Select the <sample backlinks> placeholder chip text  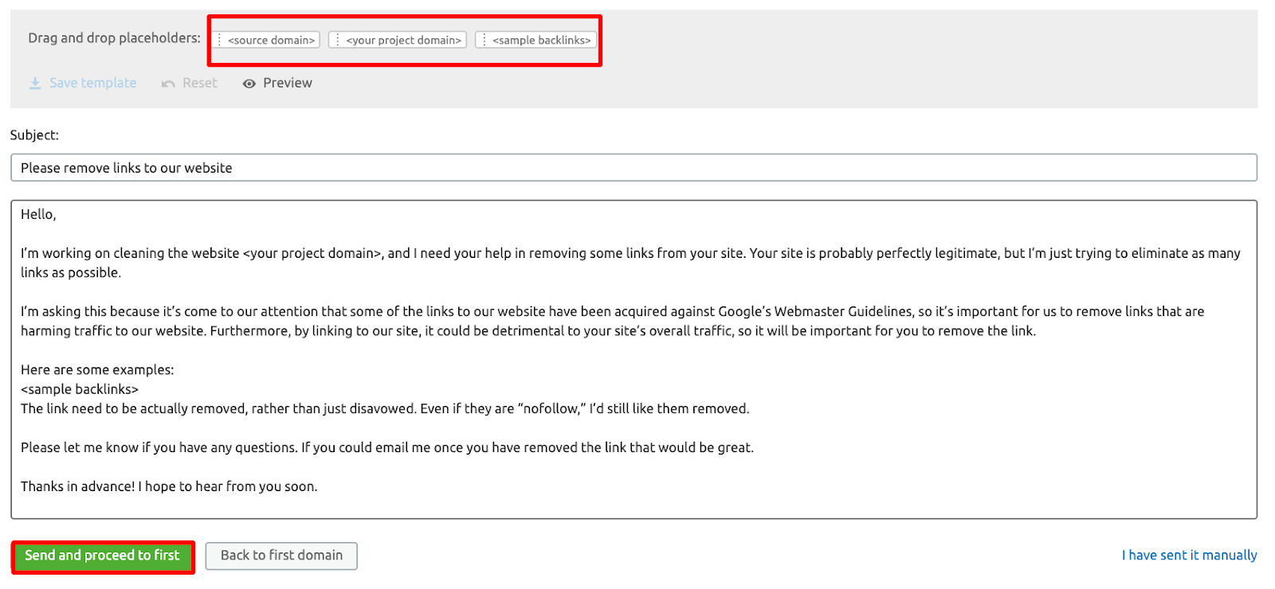pyautogui.click(x=542, y=40)
